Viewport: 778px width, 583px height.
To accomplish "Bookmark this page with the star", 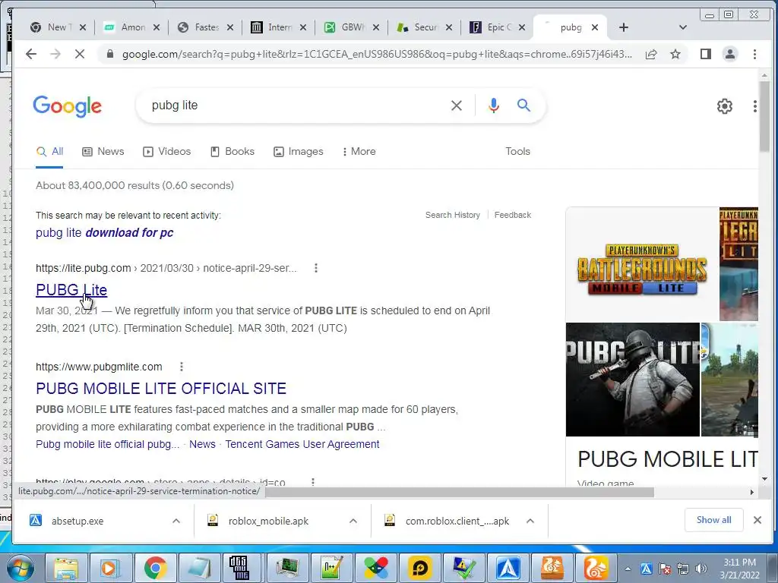I will click(675, 54).
